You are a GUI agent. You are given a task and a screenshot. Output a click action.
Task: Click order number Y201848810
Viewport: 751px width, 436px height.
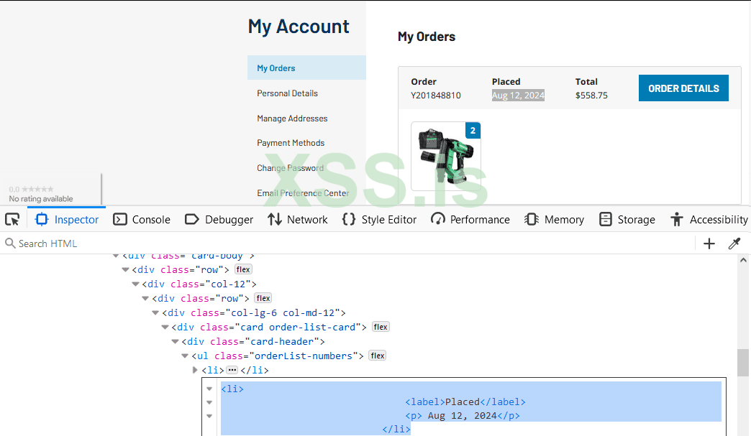point(436,95)
